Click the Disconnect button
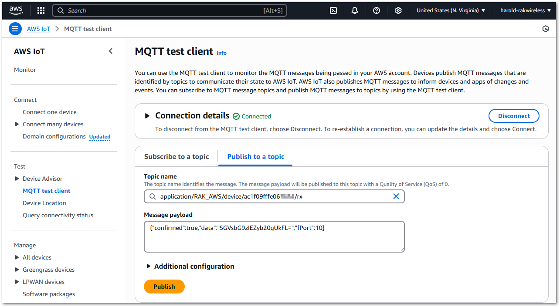 pyautogui.click(x=514, y=116)
